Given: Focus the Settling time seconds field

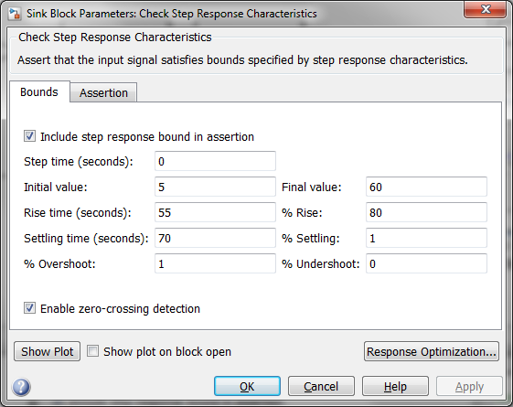Looking at the screenshot, I should pos(215,238).
